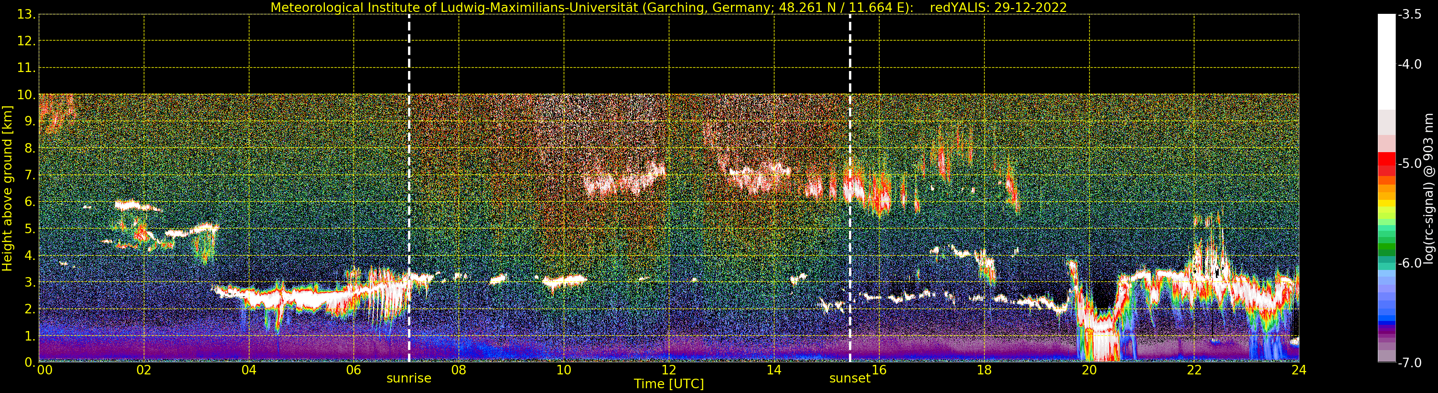
Task: Click height axis tick label 6
Action: point(29,202)
